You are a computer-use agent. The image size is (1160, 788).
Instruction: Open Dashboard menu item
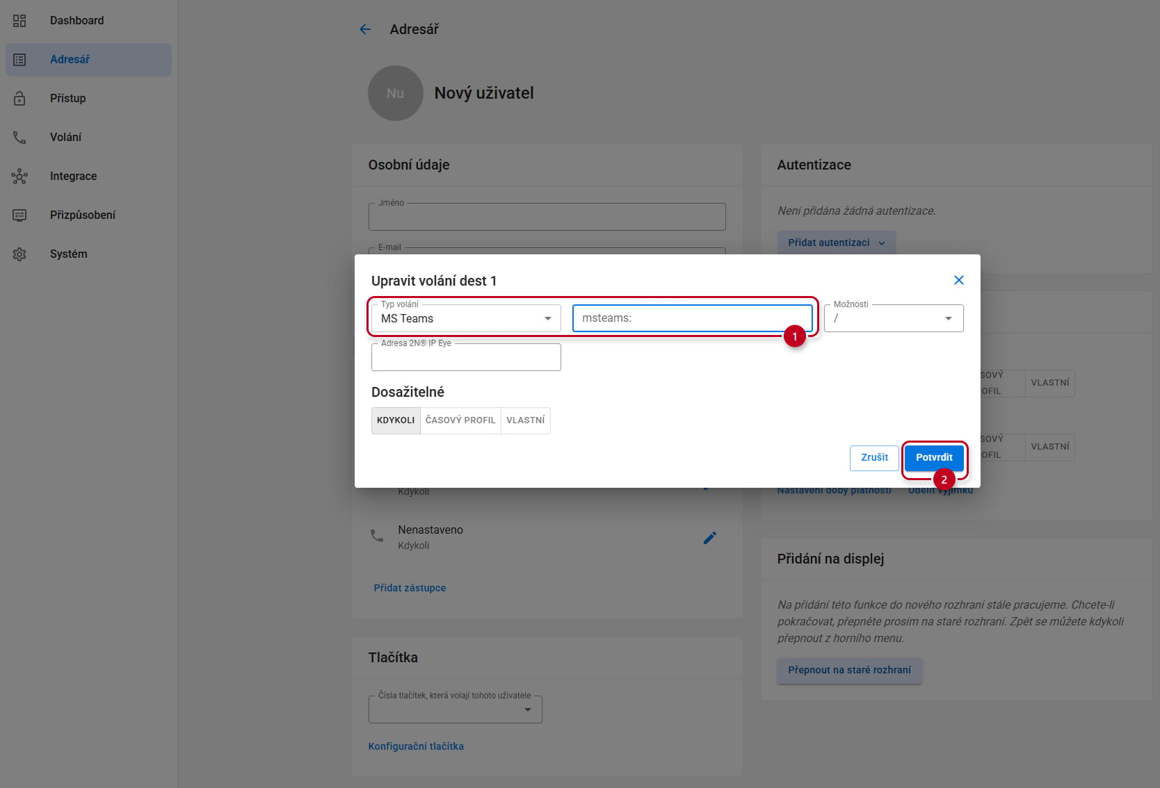pos(88,21)
